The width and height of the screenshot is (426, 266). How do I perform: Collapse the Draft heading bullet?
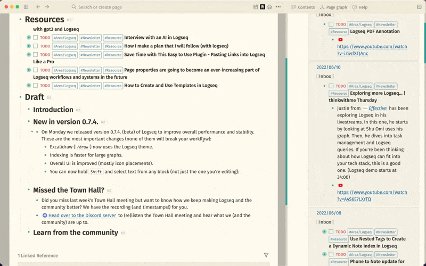click(20, 97)
